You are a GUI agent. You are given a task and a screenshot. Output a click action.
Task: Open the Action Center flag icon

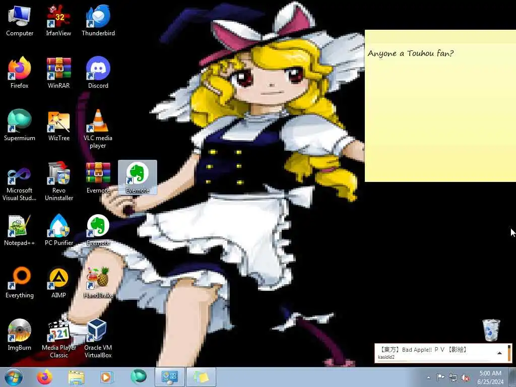point(440,377)
